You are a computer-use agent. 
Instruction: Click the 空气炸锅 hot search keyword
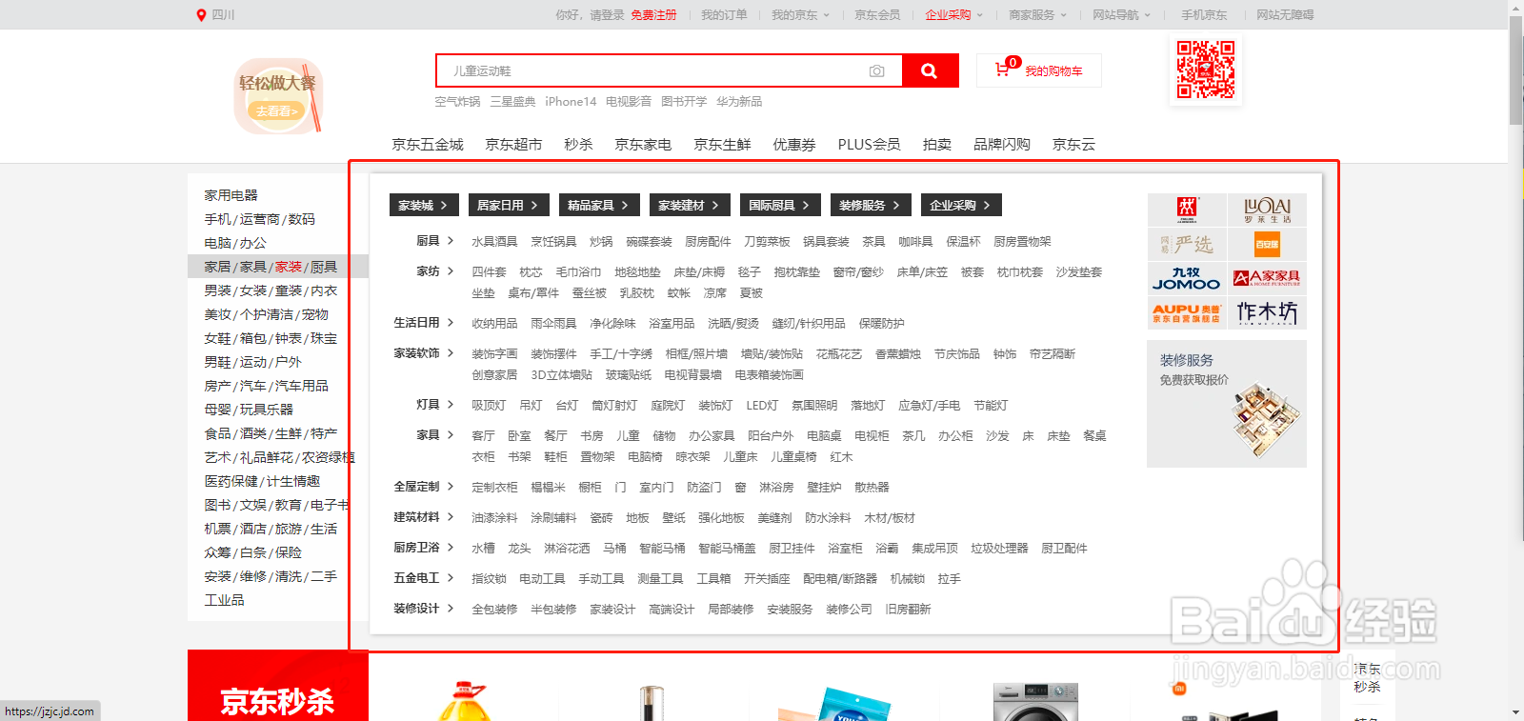pyautogui.click(x=457, y=102)
